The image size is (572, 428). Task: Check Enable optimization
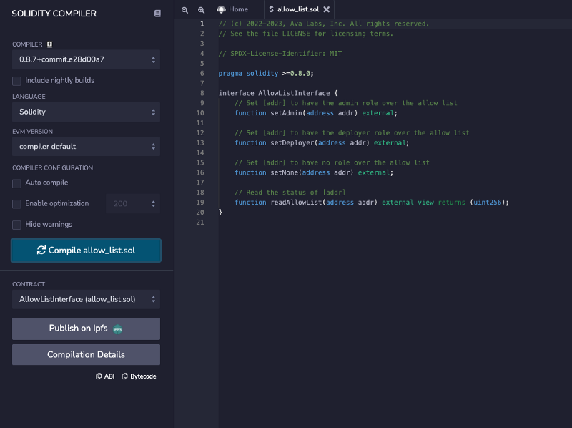point(16,204)
